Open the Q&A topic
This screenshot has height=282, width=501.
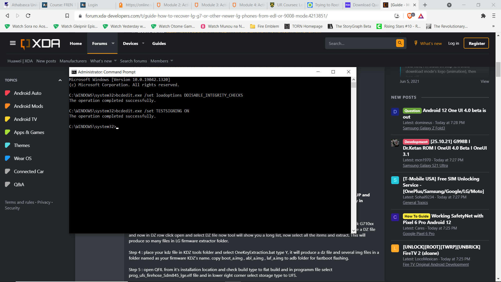point(19,185)
